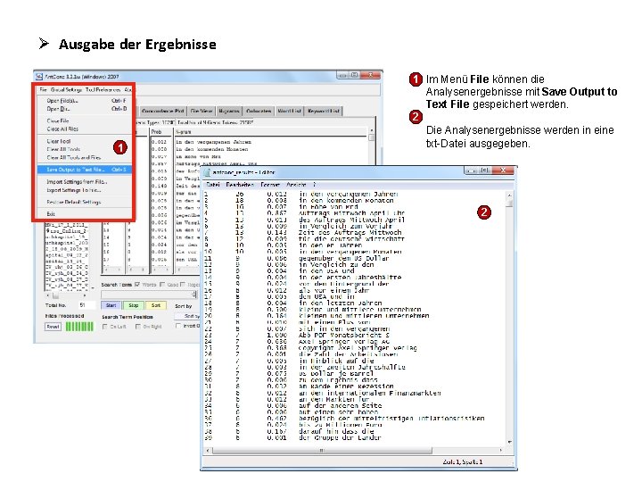The height and width of the screenshot is (482, 642).
Task: Open the Bearbeiten menu in Editor
Action: click(240, 185)
